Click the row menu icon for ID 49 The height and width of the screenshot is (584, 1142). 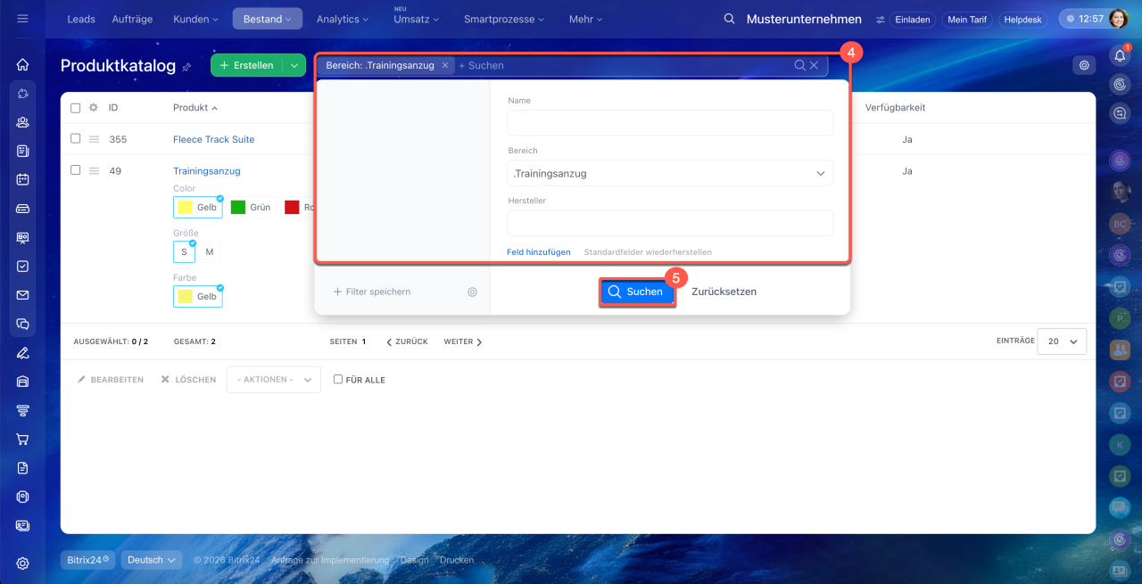[x=94, y=170]
